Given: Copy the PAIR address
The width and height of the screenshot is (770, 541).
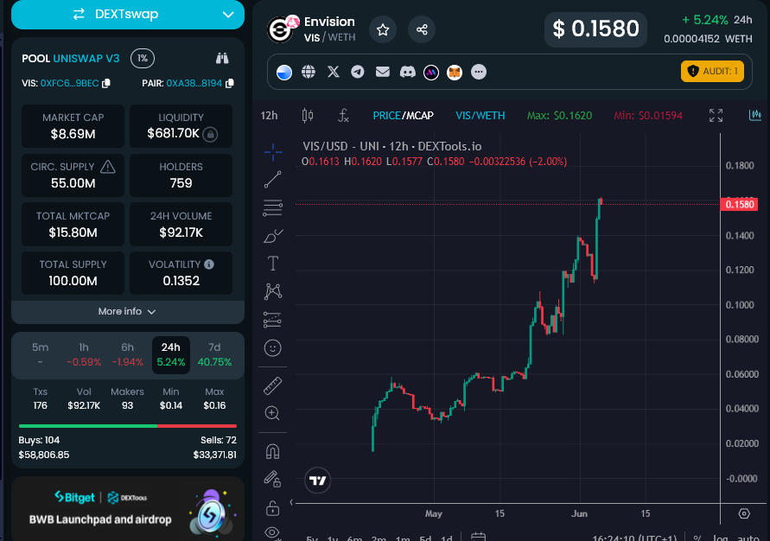Looking at the screenshot, I should click(229, 84).
